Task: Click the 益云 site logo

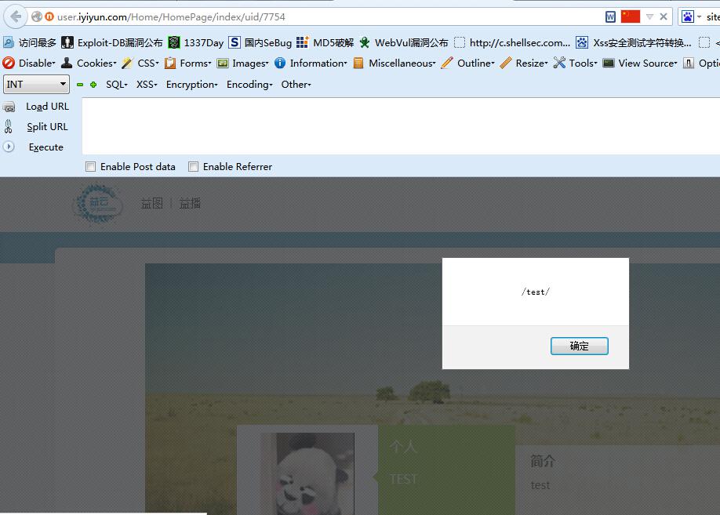Action: click(97, 203)
